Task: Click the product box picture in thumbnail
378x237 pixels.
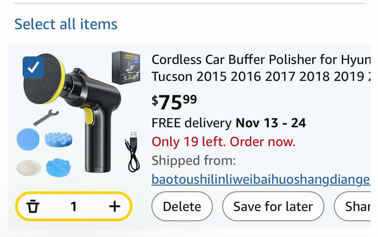Action: 126,67
